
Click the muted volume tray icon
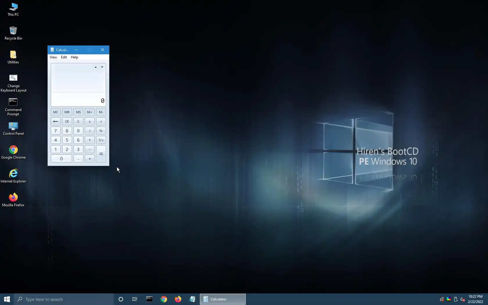tap(463, 299)
